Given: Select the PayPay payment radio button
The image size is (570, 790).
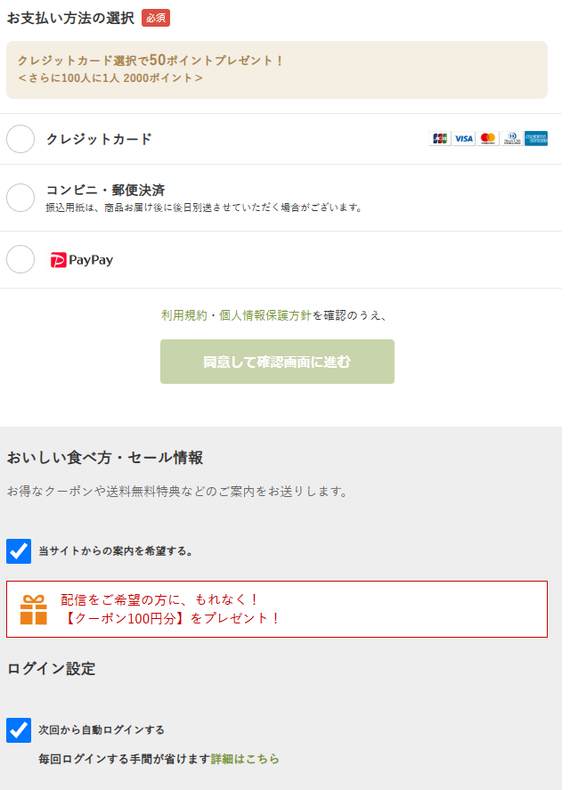Looking at the screenshot, I should pos(20,259).
